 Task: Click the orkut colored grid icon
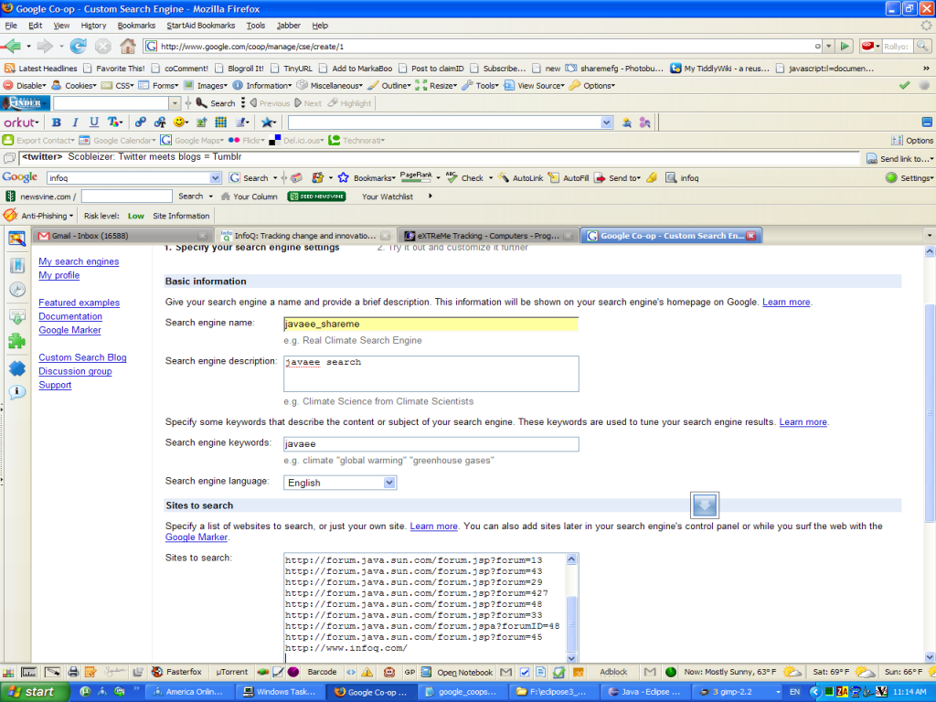221,122
